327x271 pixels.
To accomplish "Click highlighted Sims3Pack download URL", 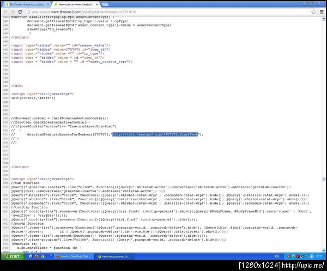I will [155, 134].
